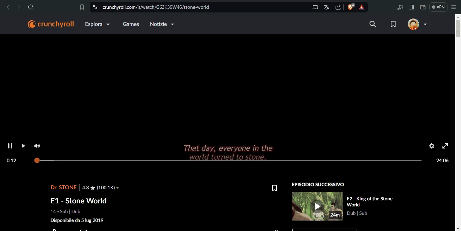Mute the video volume
The height and width of the screenshot is (231, 461).
[x=37, y=146]
